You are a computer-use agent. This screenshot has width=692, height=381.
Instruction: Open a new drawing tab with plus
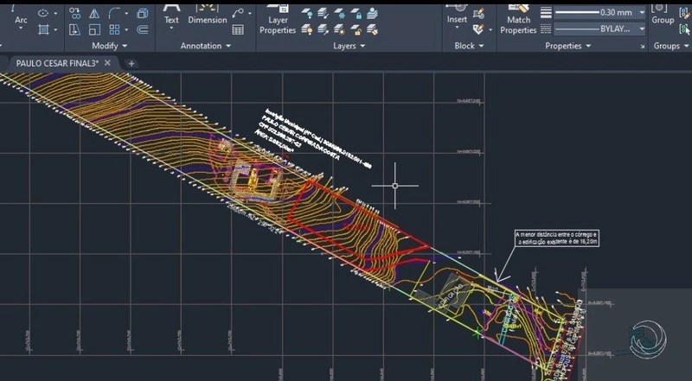click(x=131, y=64)
